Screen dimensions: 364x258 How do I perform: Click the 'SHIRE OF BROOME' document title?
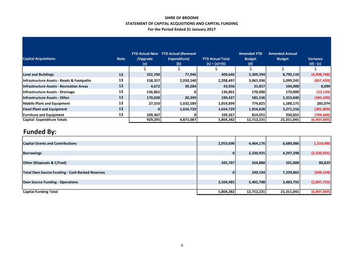click(x=182, y=18)
